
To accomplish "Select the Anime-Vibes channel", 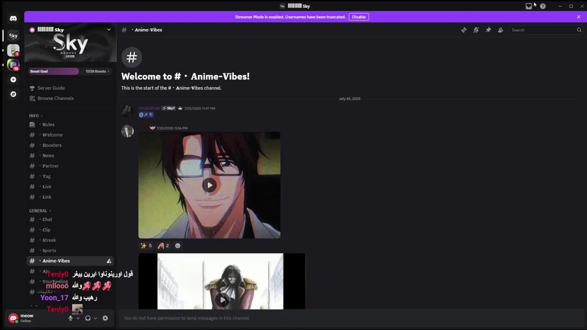I will [70, 261].
